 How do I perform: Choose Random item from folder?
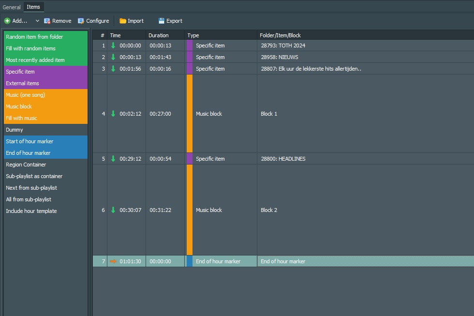34,37
